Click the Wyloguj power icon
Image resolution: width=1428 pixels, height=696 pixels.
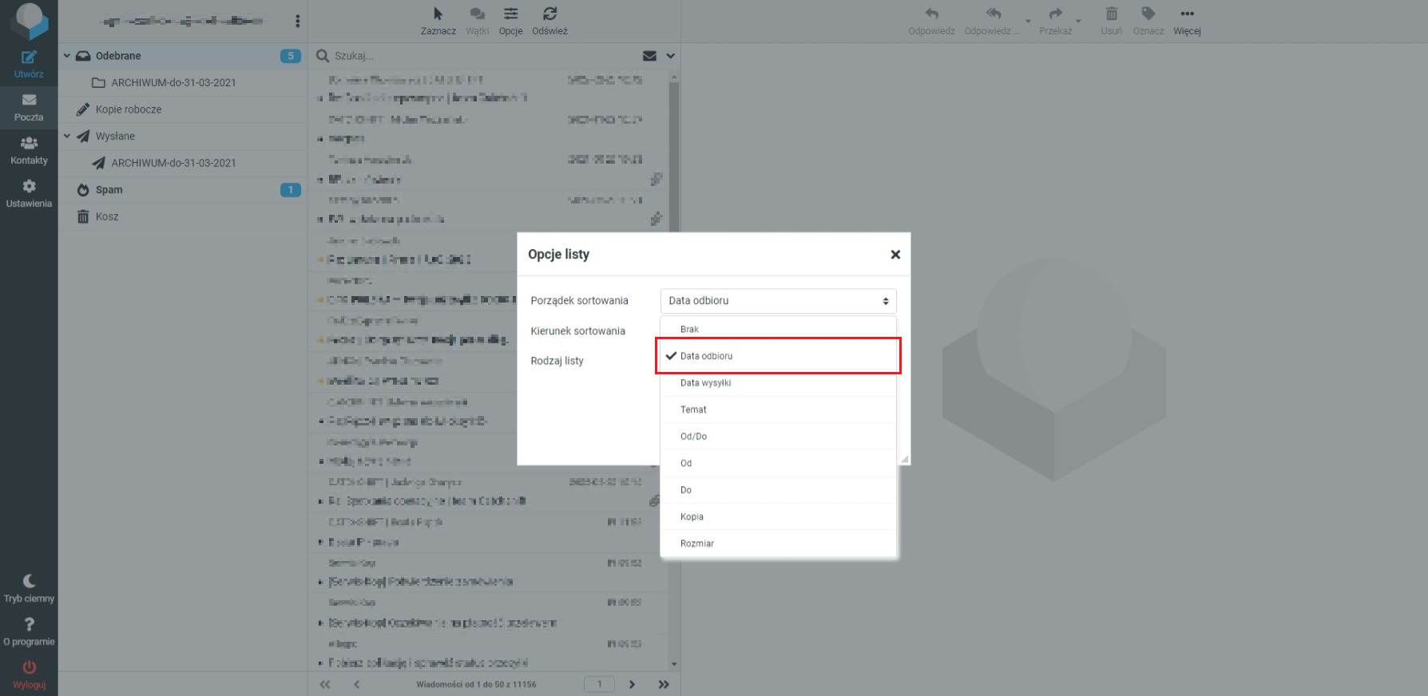(x=29, y=668)
